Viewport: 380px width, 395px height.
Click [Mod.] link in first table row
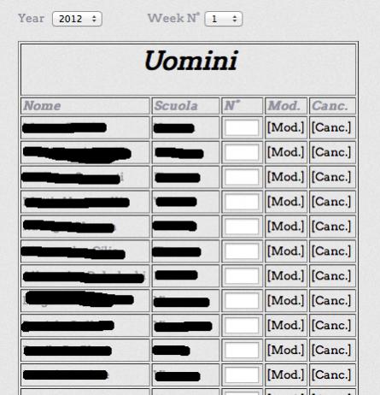[286, 127]
